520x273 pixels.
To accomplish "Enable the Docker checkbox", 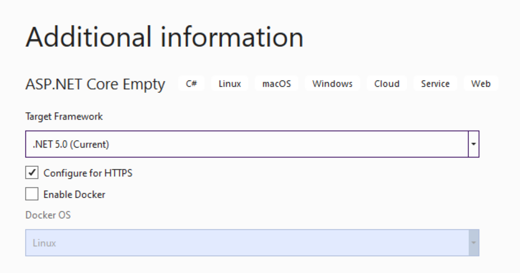I will click(32, 194).
